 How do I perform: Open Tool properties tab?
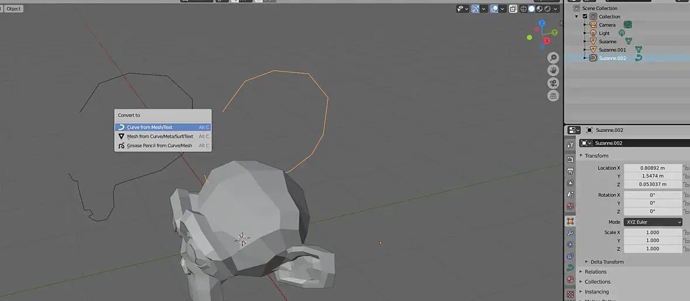(x=570, y=144)
